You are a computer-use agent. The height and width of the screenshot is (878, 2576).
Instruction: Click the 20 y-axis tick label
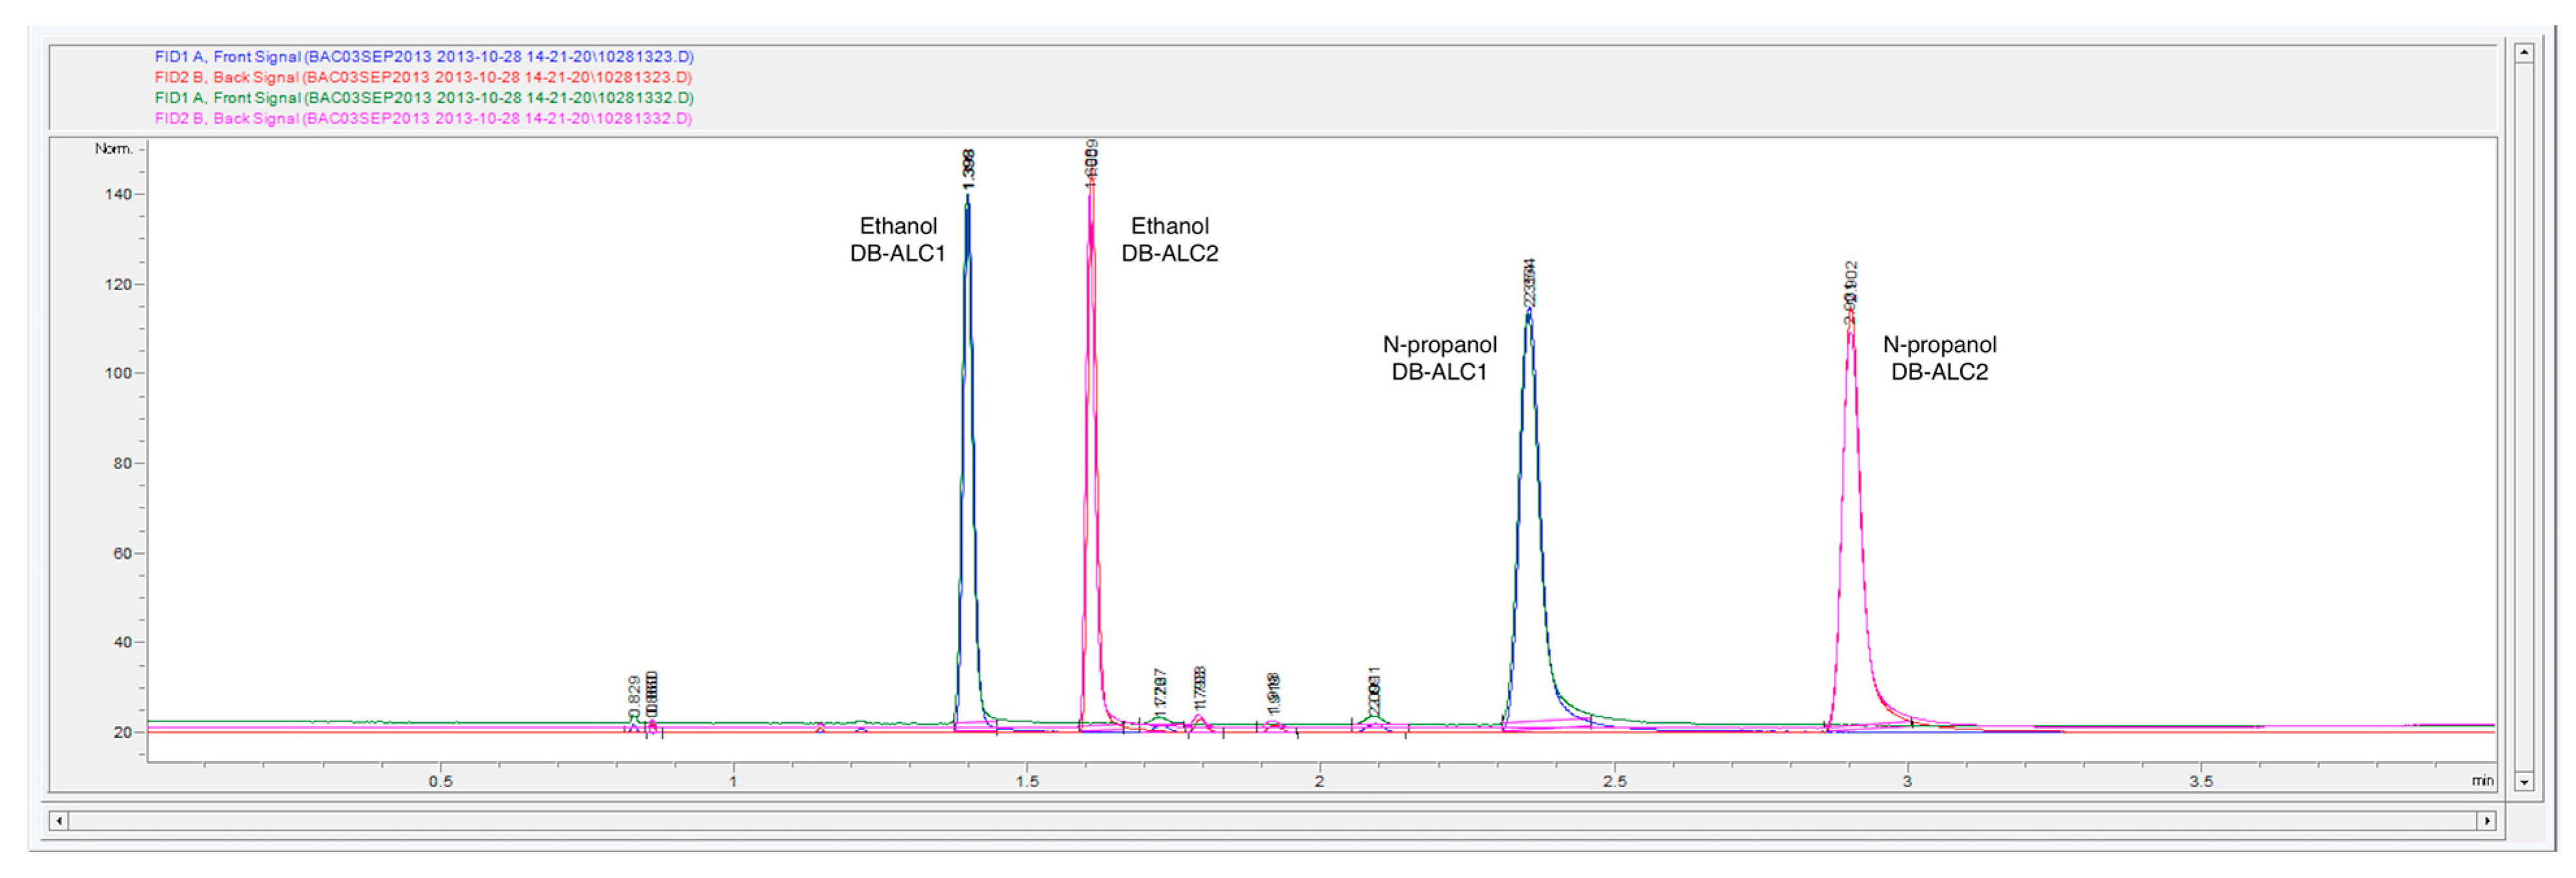tap(122, 732)
